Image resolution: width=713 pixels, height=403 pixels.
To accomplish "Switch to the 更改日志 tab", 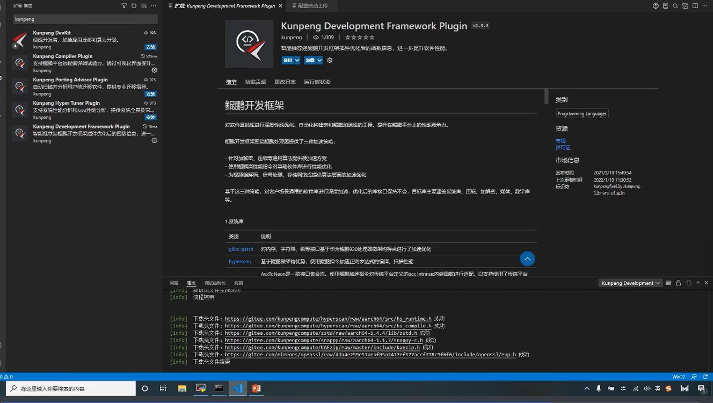I will (285, 82).
